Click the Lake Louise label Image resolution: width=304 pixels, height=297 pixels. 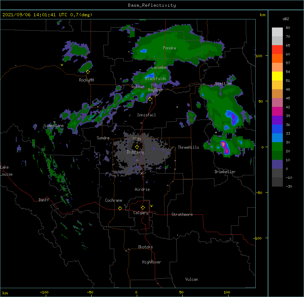tap(6, 171)
